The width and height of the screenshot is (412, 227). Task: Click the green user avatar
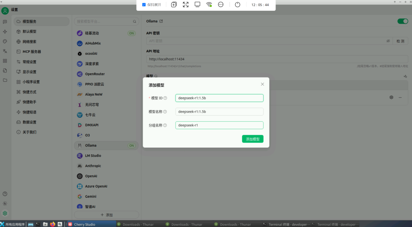pyautogui.click(x=5, y=11)
